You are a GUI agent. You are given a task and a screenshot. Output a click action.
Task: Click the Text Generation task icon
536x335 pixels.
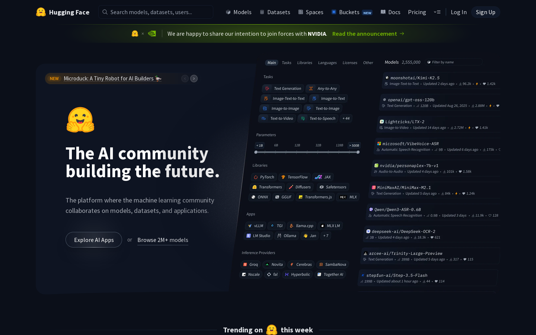[267, 89]
